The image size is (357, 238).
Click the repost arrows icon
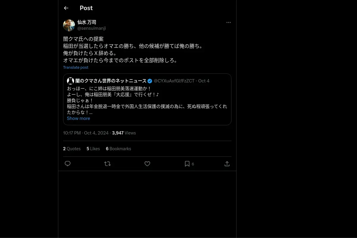pyautogui.click(x=107, y=164)
